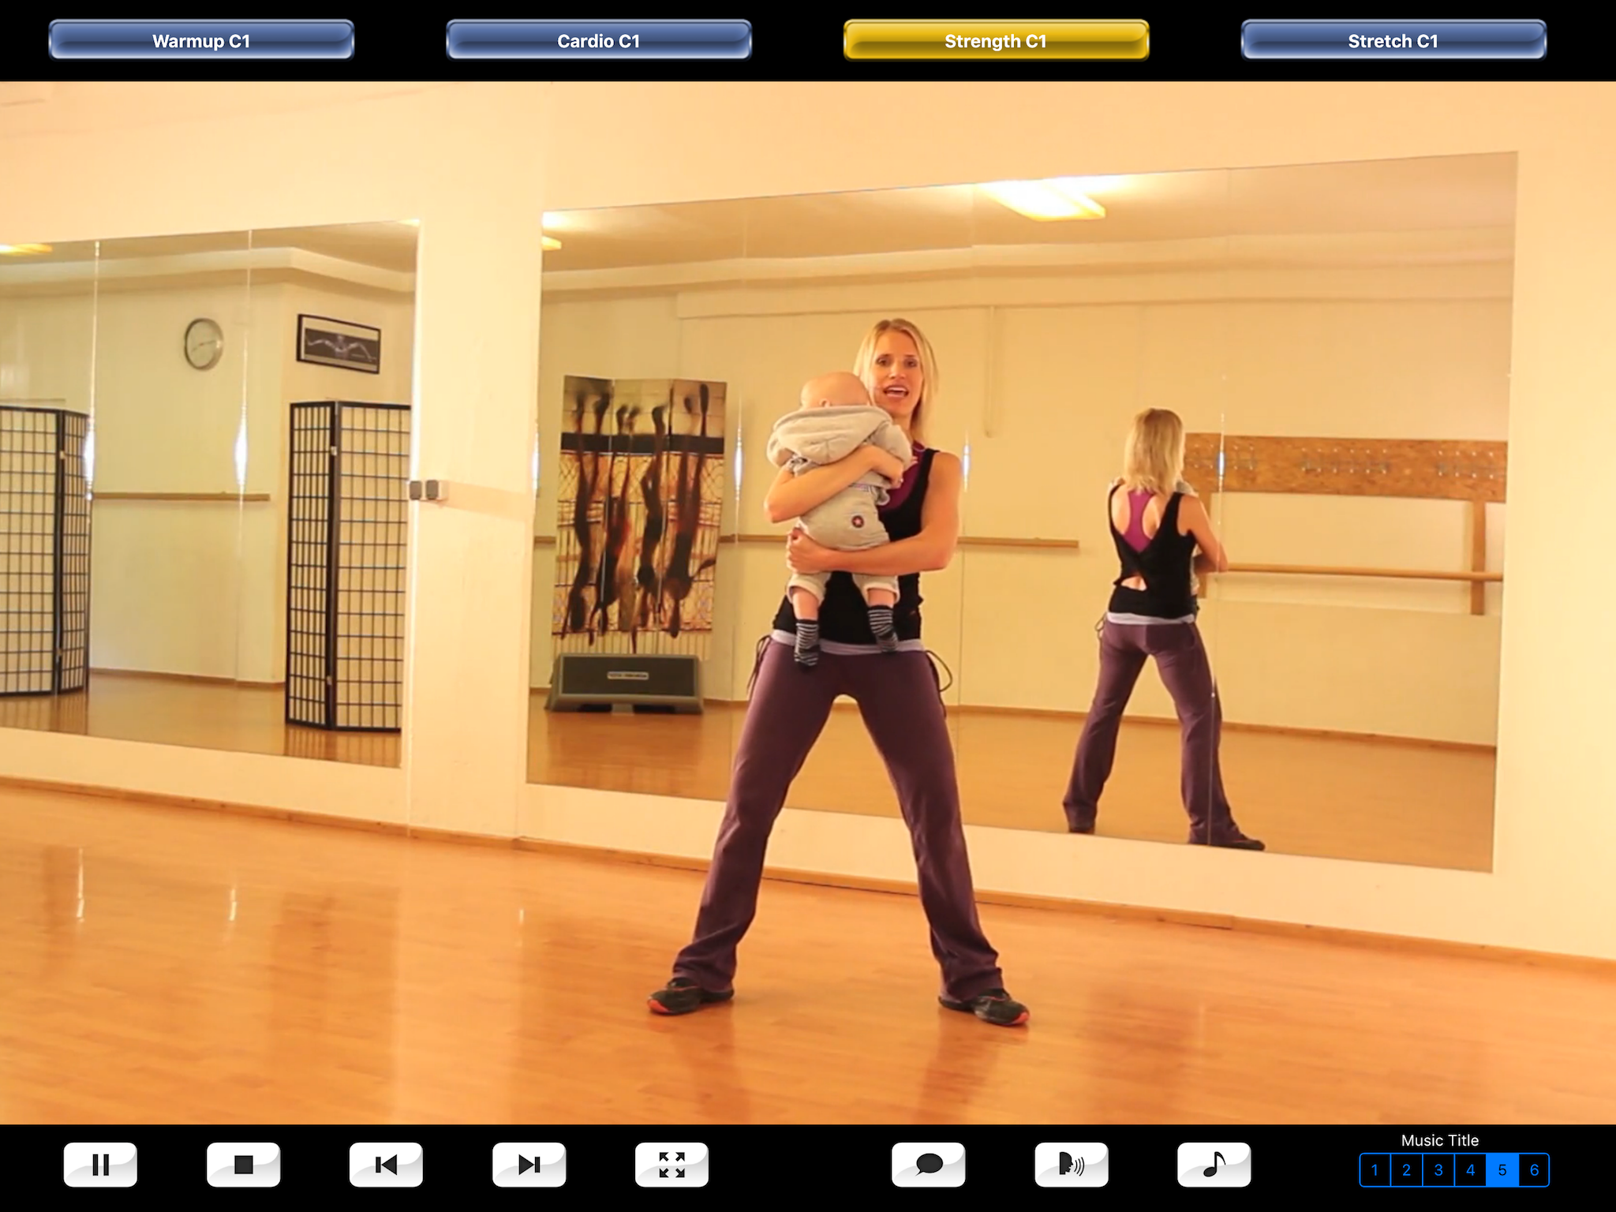The image size is (1616, 1212).
Task: Switch to the Cardio C1 tab
Action: [x=598, y=40]
